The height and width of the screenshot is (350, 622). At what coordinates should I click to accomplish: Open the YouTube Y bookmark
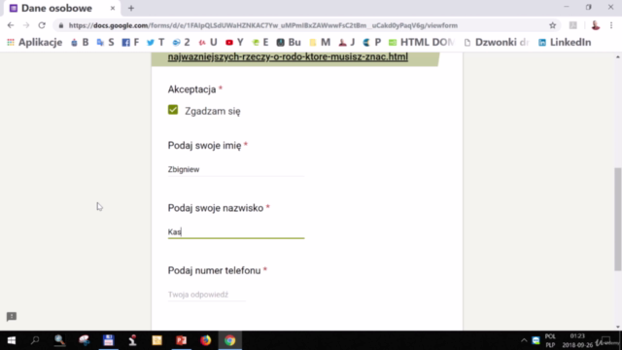(234, 42)
